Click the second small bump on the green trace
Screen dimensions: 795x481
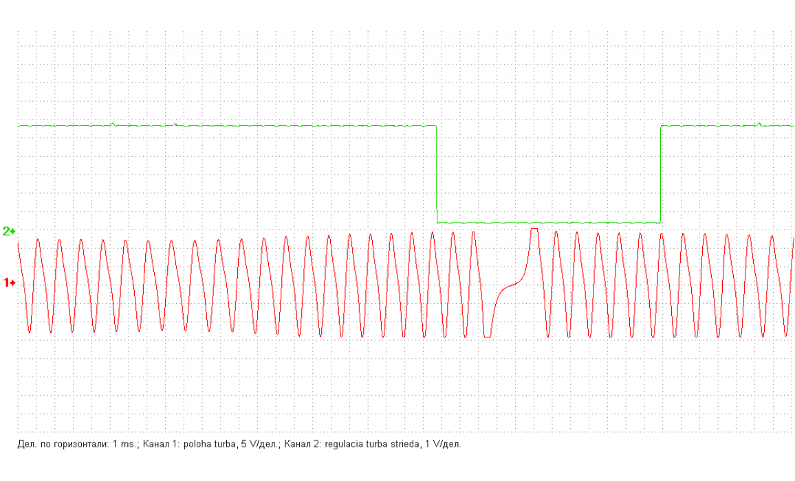177,124
